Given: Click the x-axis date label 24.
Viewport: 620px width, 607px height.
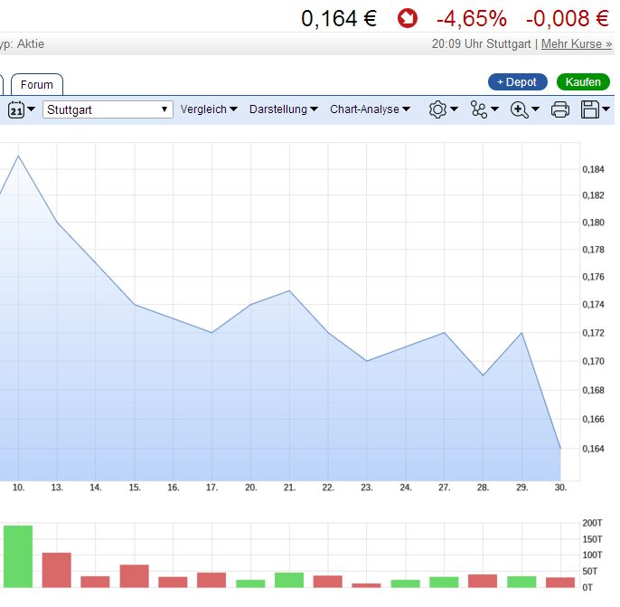Looking at the screenshot, I should click(x=406, y=488).
